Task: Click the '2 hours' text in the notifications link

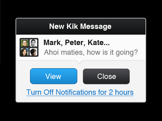Action: (121, 92)
